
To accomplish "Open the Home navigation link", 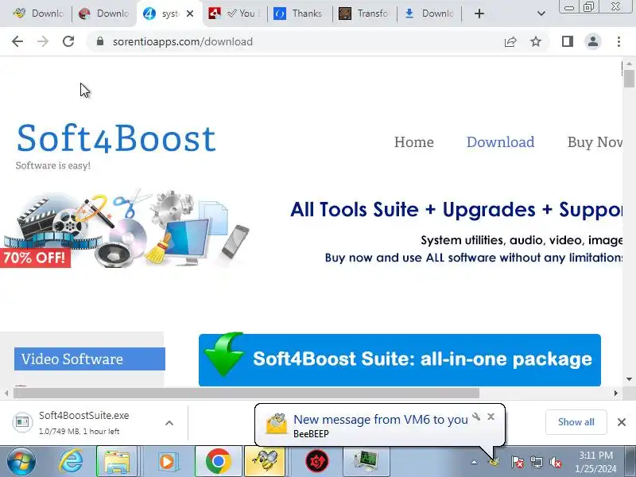I will 413,142.
